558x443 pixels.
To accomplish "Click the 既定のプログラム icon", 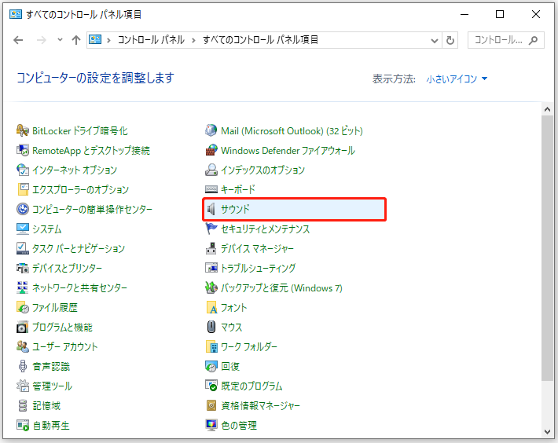I will (x=211, y=386).
